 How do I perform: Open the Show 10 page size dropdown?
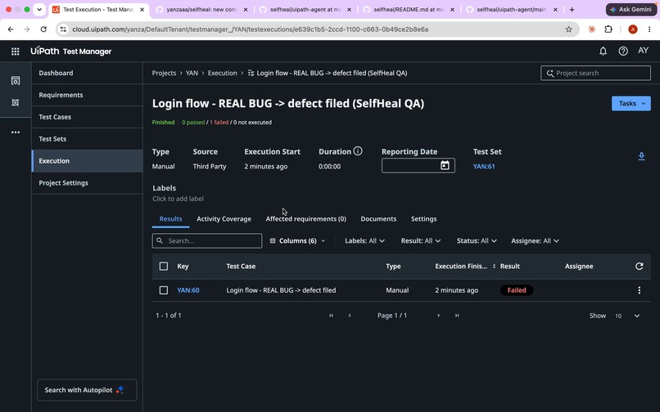tap(627, 316)
